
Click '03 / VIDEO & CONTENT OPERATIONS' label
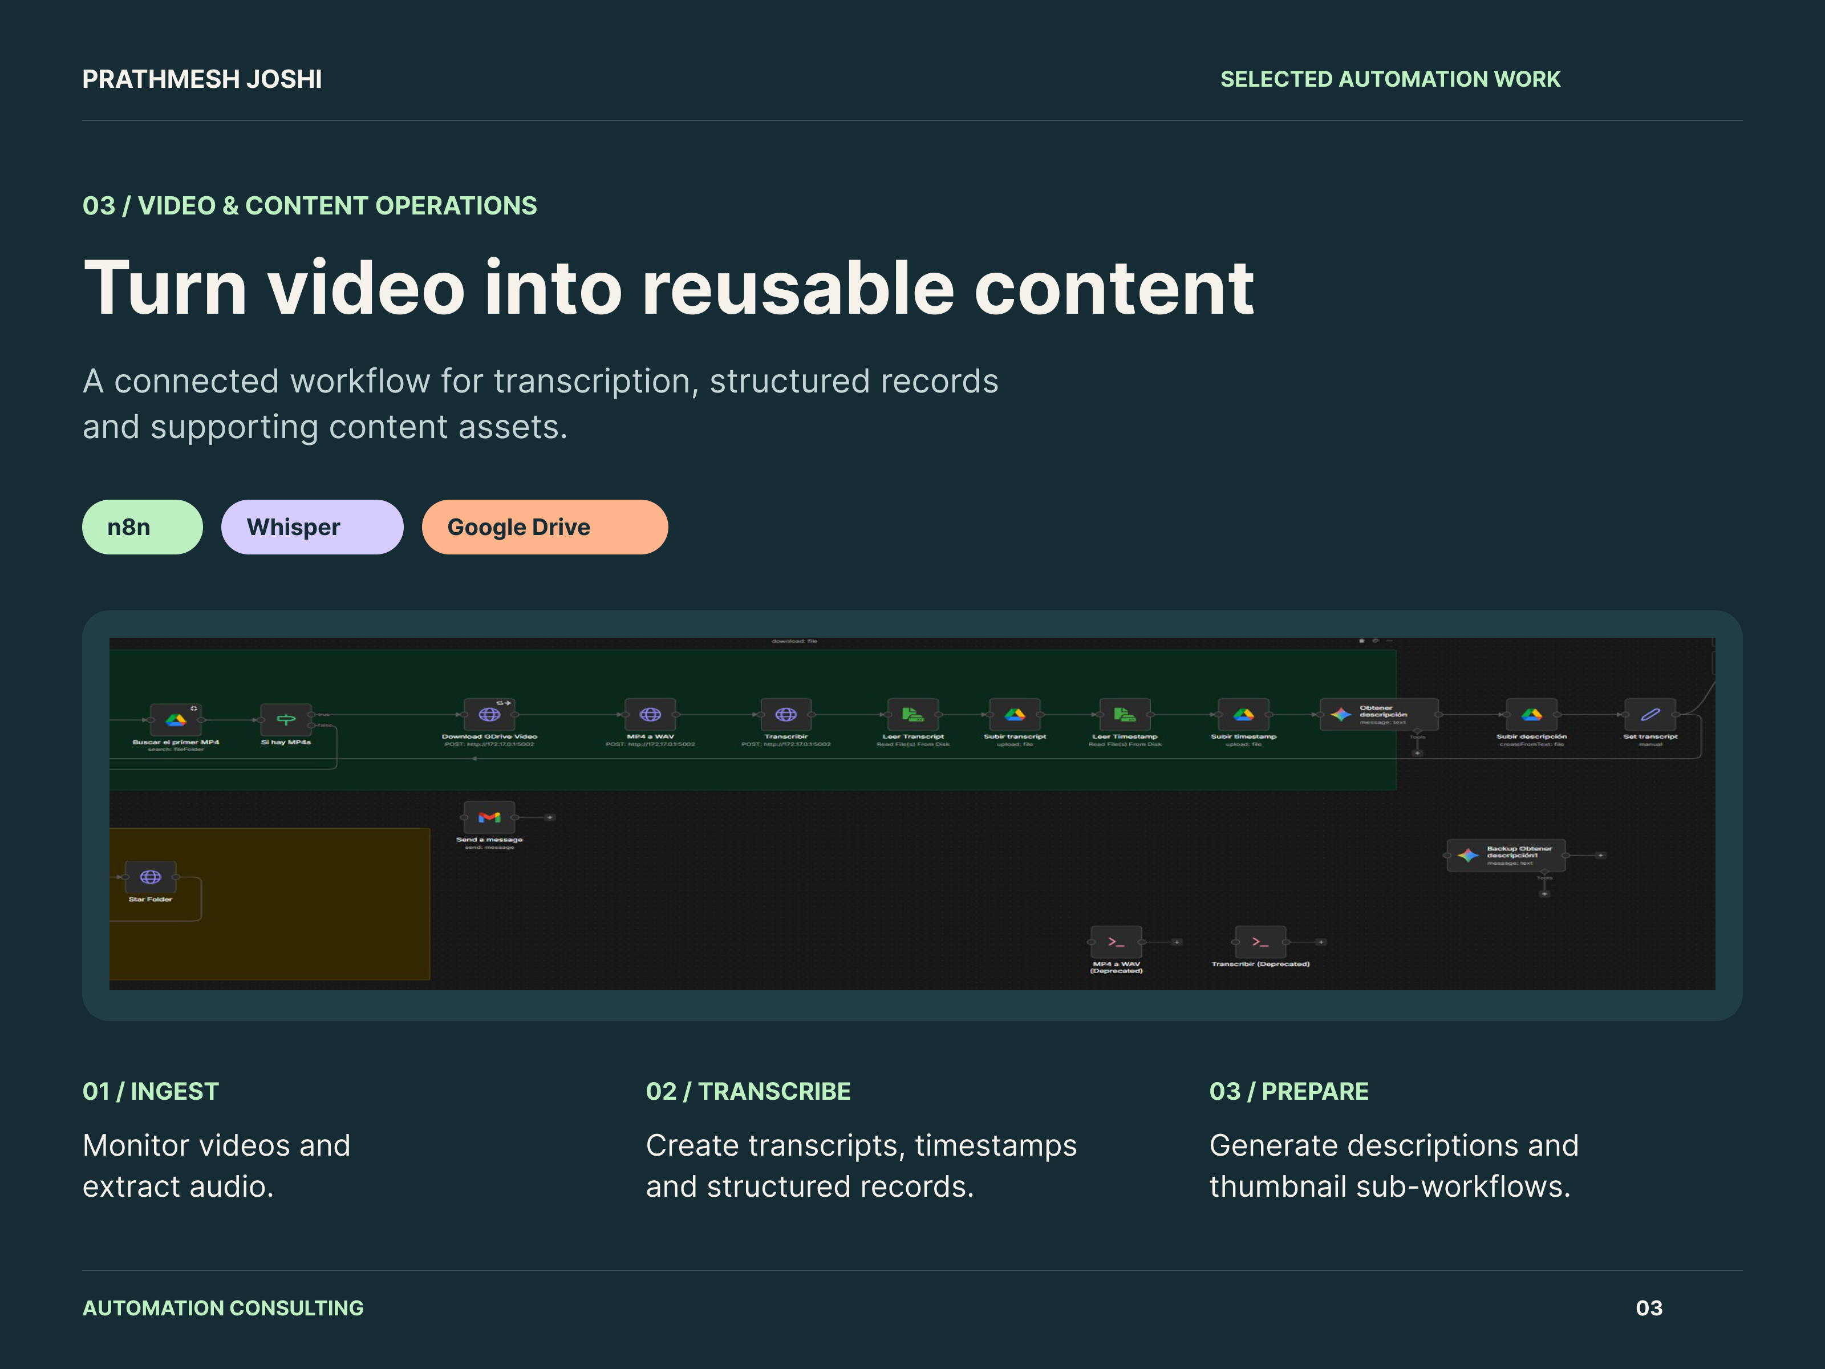point(309,205)
